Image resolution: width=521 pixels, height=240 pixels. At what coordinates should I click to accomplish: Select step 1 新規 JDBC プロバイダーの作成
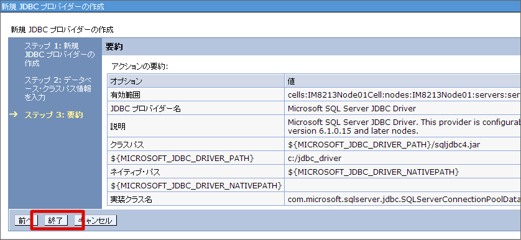(59, 55)
